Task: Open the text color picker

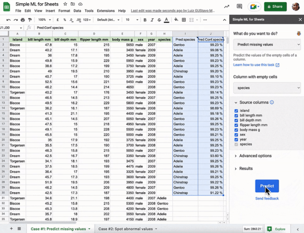Action: click(166, 20)
